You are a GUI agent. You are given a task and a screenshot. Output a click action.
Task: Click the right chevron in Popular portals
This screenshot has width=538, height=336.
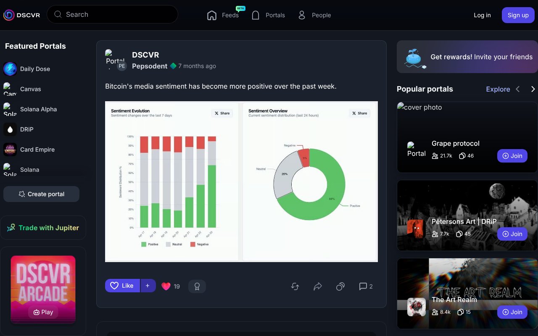point(533,89)
